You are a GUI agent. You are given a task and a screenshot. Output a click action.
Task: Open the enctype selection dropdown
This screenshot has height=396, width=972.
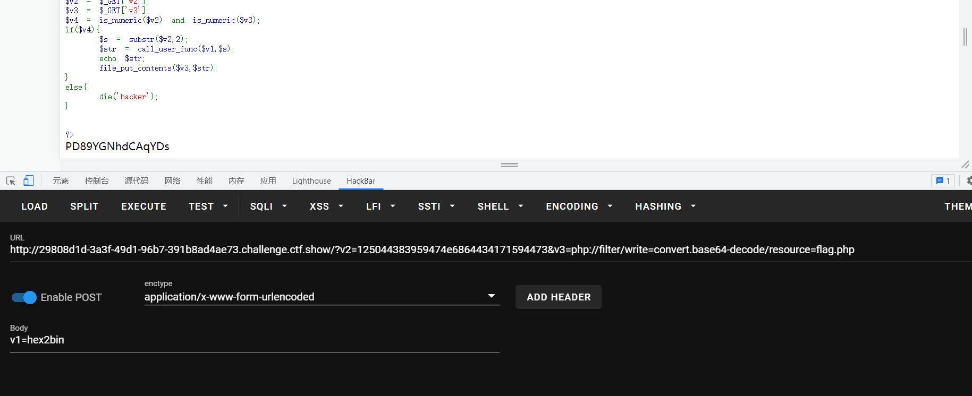point(322,297)
